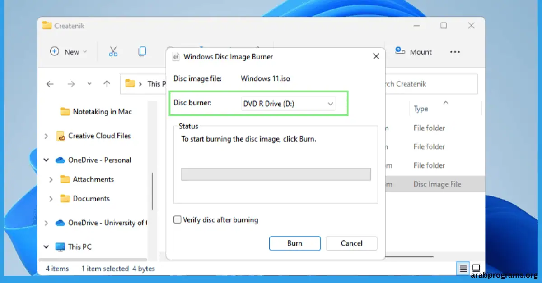Image resolution: width=542 pixels, height=283 pixels.
Task: Click the Mount button in Explorer toolbar
Action: coord(414,51)
